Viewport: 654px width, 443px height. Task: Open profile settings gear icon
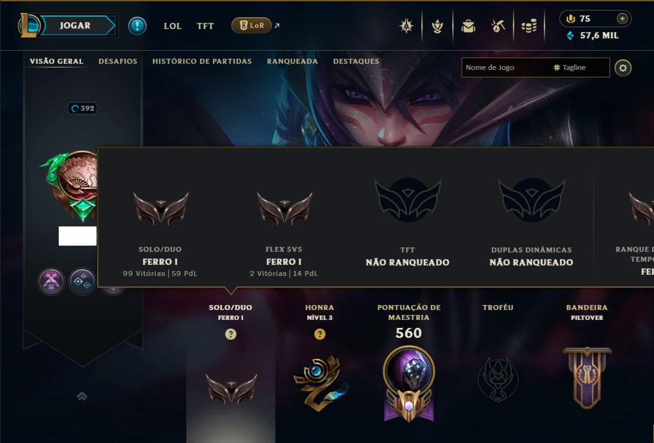click(623, 68)
